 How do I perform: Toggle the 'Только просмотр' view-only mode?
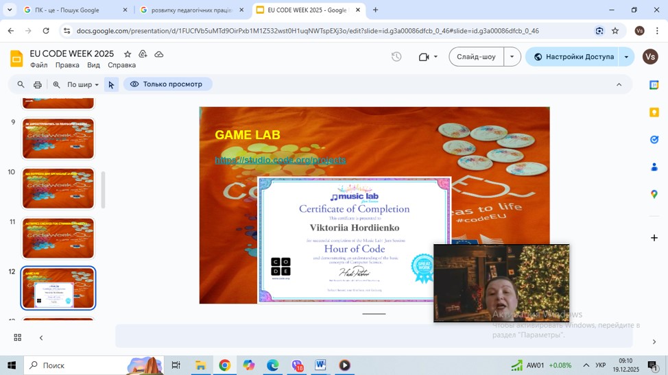(x=167, y=84)
